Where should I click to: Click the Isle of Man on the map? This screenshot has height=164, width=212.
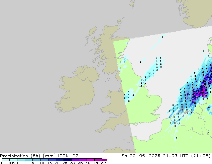pos(107,80)
